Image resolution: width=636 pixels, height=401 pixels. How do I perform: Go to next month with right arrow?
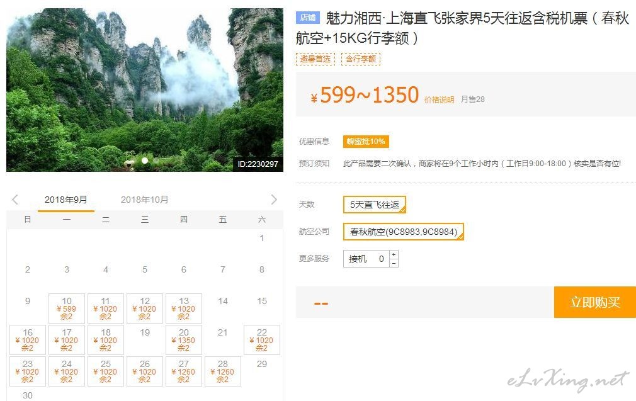pos(274,200)
